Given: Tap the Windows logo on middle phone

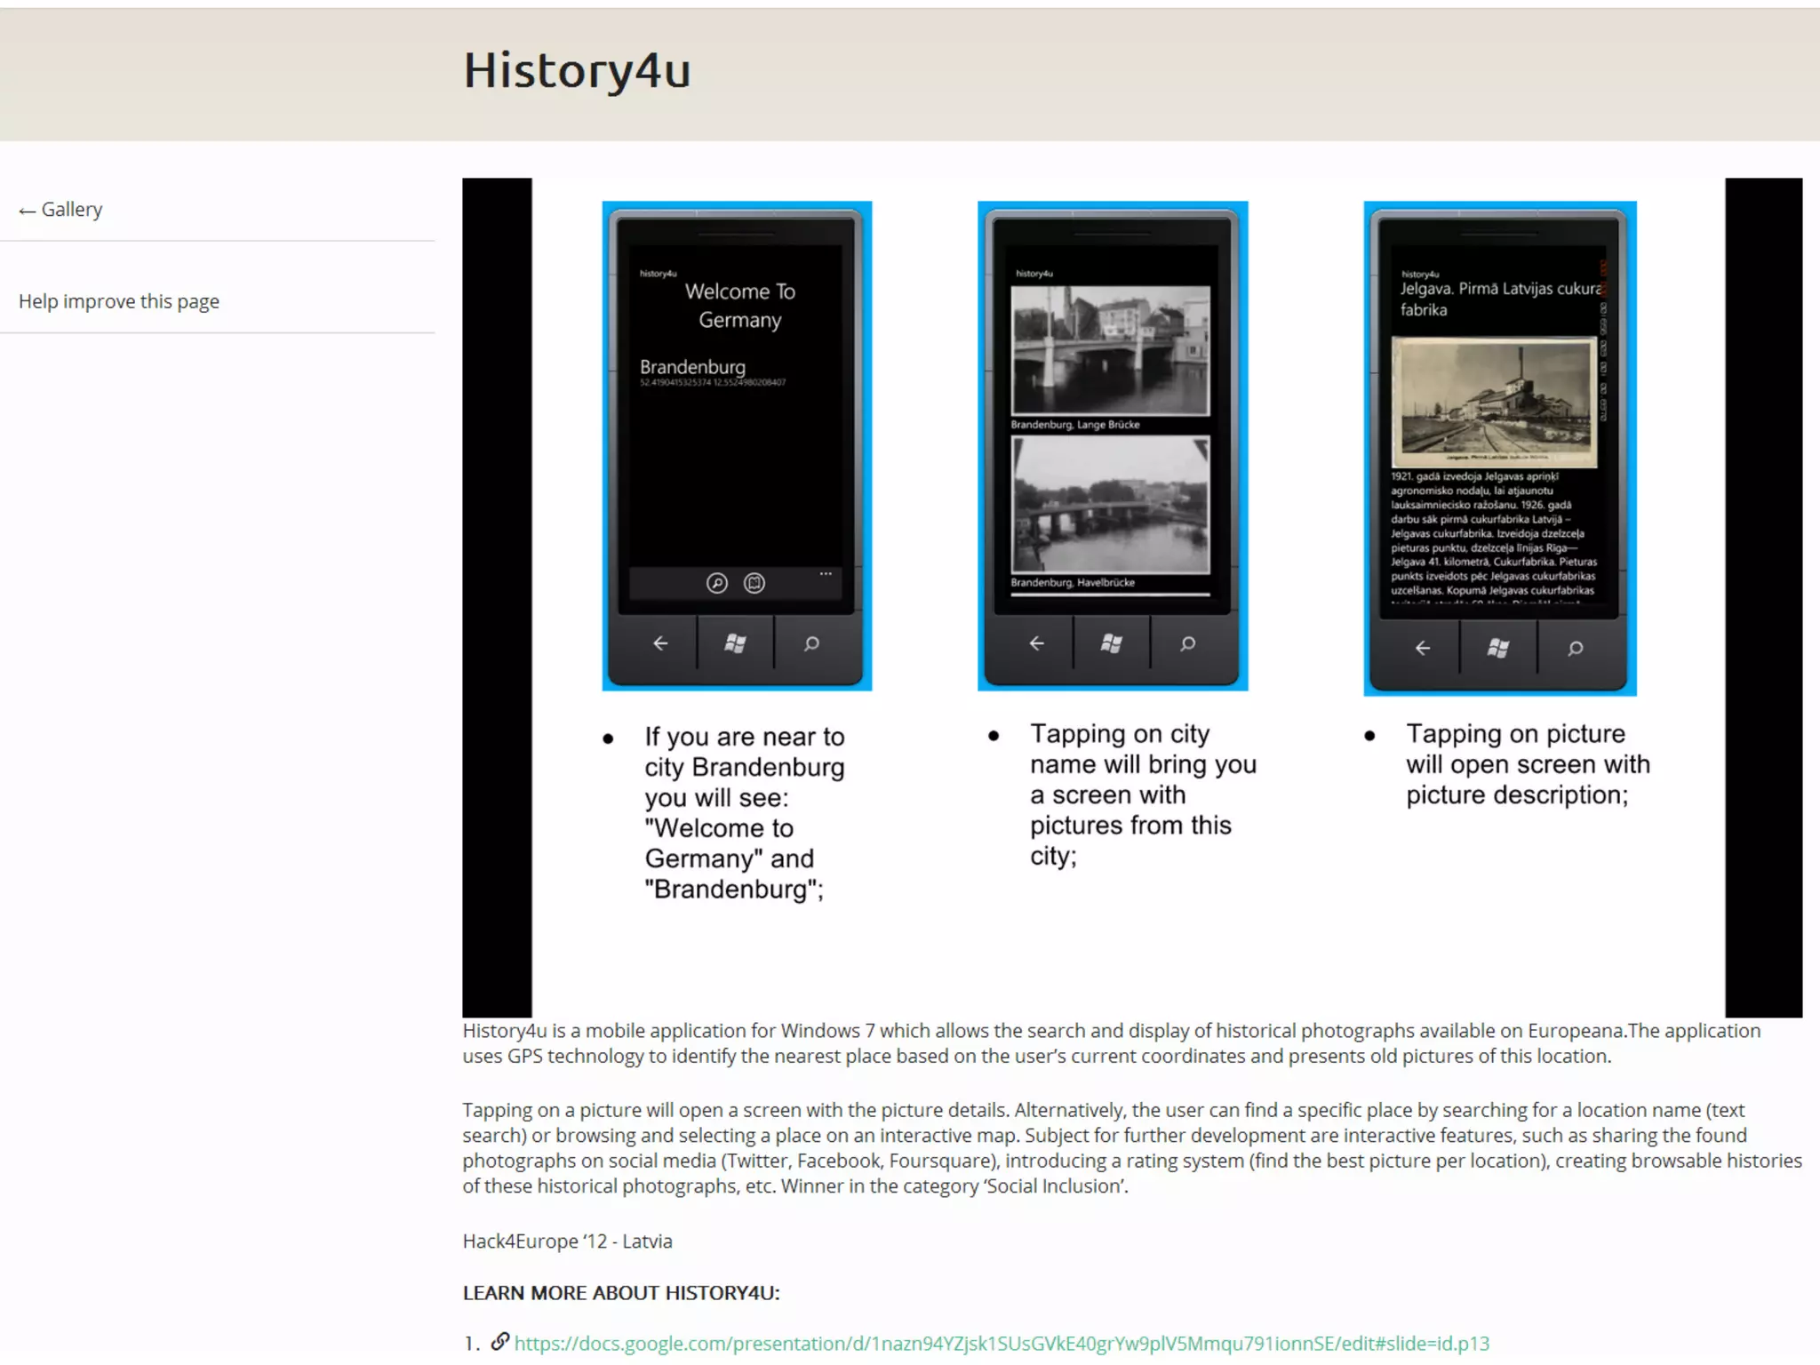Looking at the screenshot, I should 1112,643.
